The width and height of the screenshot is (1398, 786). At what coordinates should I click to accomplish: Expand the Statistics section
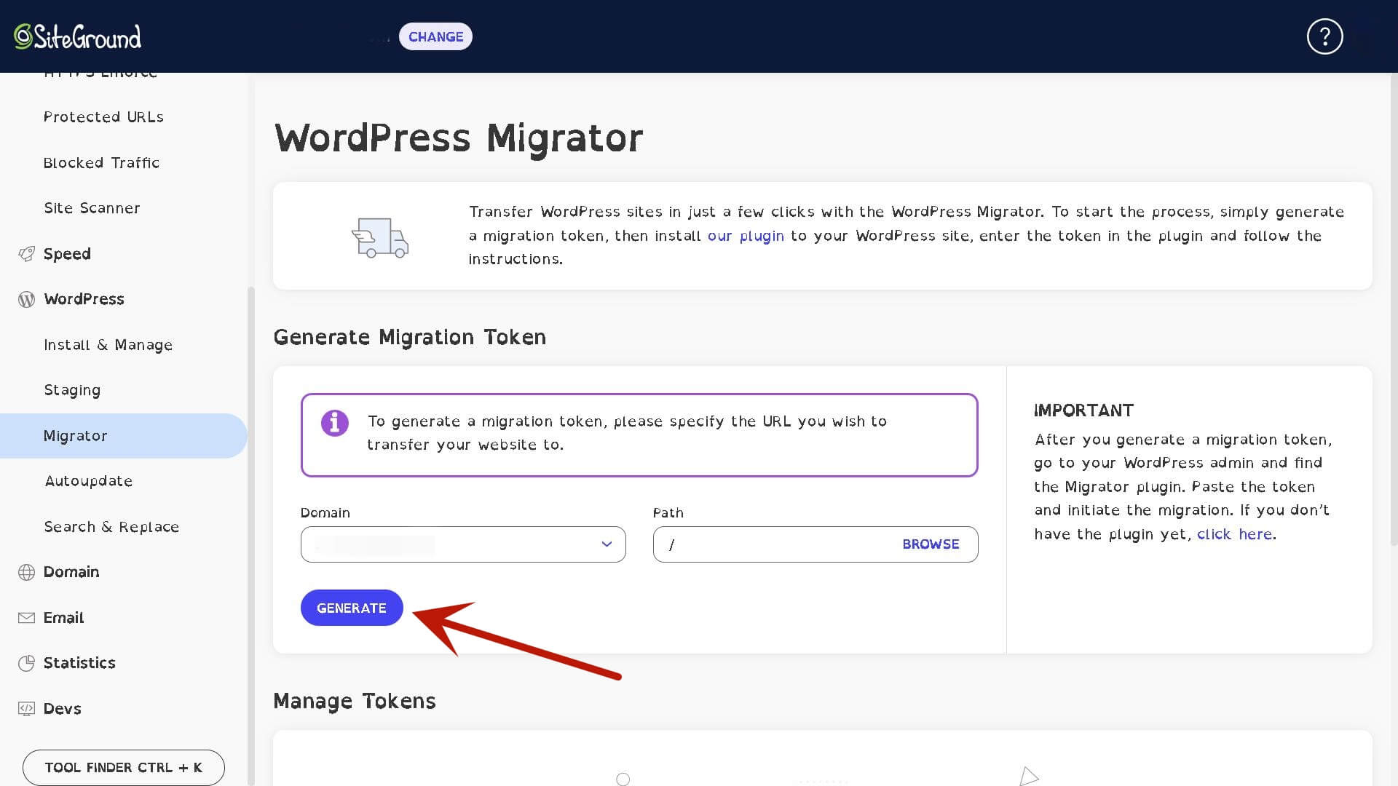coord(79,663)
